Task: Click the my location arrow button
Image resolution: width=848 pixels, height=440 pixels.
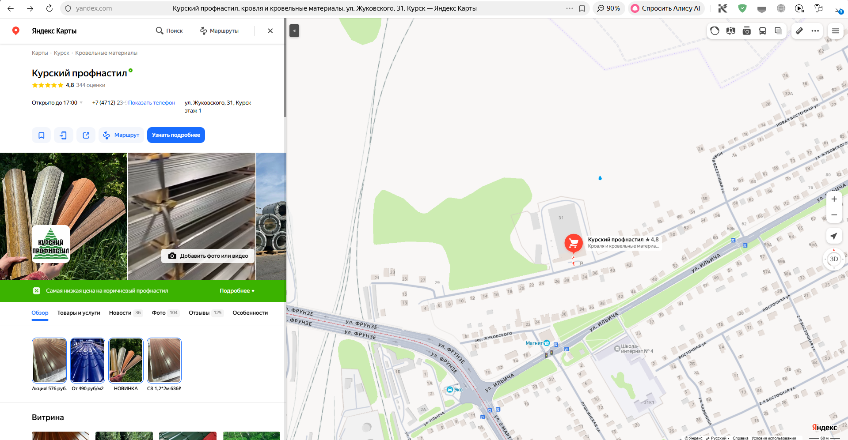Action: (834, 236)
